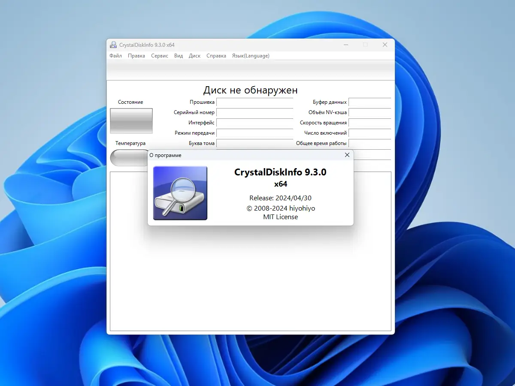Open the Язык(Language) menu

click(x=251, y=56)
